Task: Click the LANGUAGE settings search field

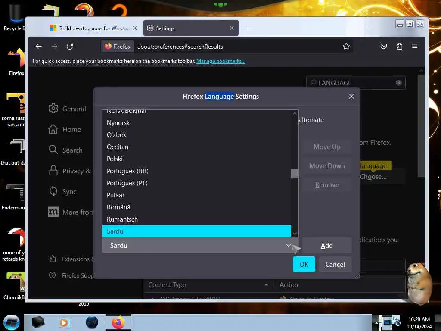Action: [356, 83]
